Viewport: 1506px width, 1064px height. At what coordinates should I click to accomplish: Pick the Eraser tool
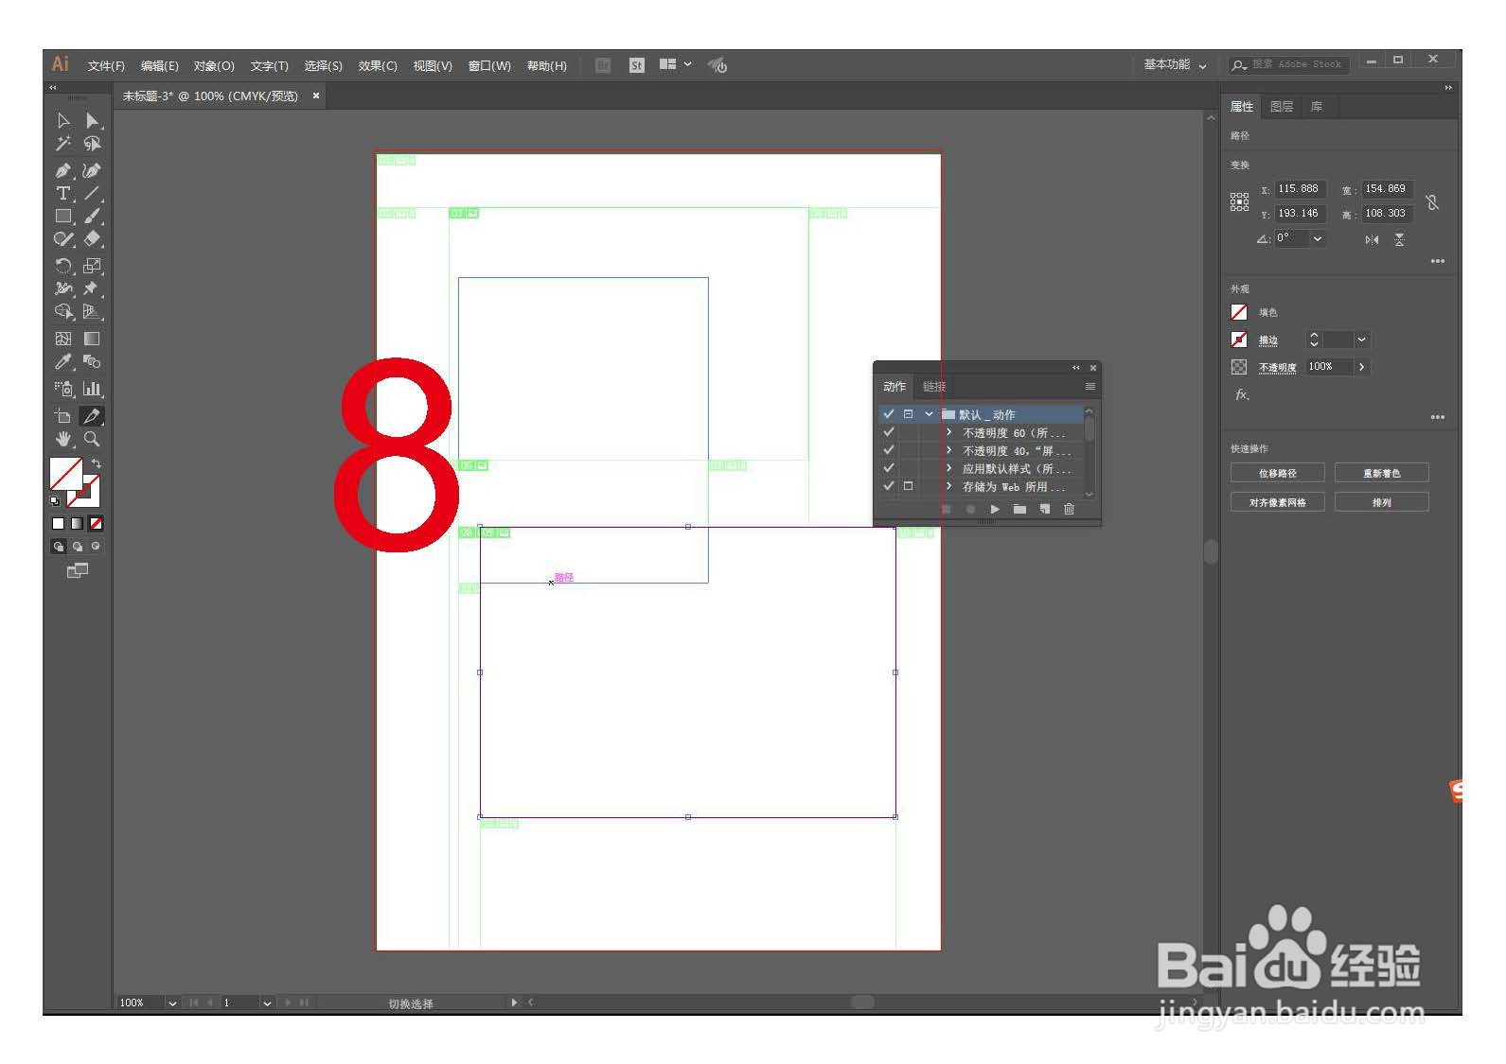[92, 239]
